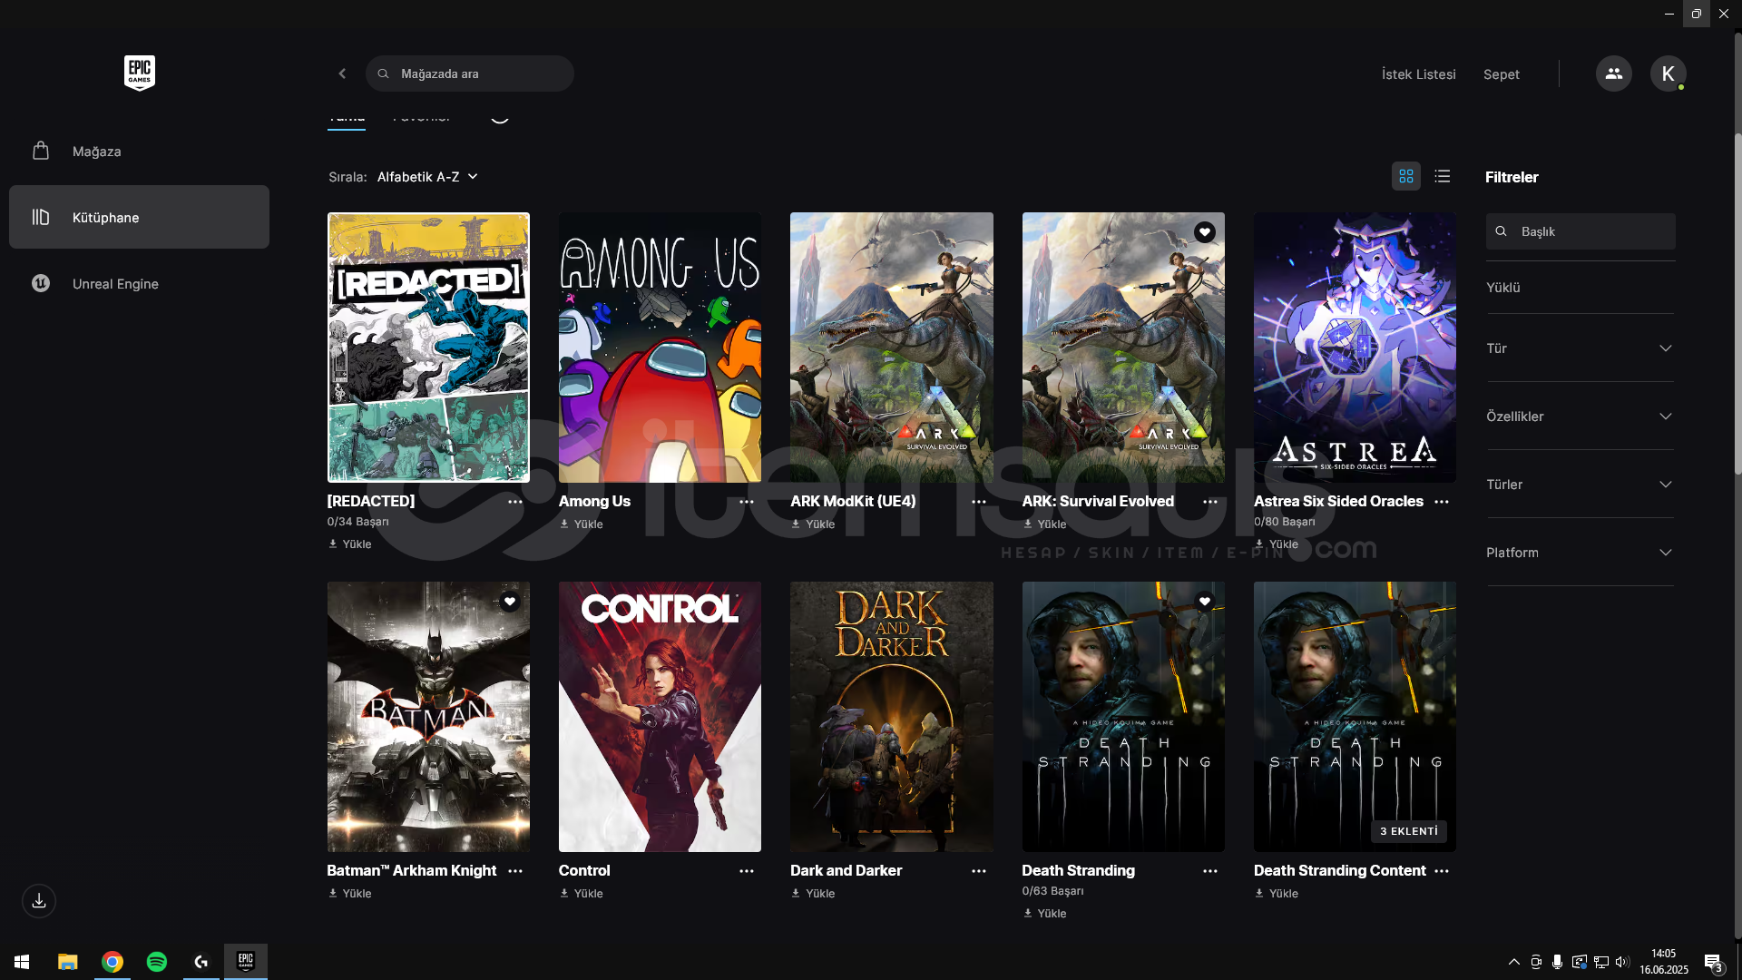Screen dimensions: 1742x980
Task: Install Batman Arkham Knight via Yükle
Action: point(349,894)
